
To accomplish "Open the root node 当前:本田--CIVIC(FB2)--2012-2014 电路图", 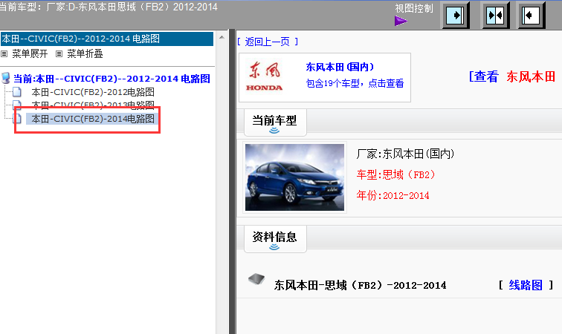I will pyautogui.click(x=112, y=79).
